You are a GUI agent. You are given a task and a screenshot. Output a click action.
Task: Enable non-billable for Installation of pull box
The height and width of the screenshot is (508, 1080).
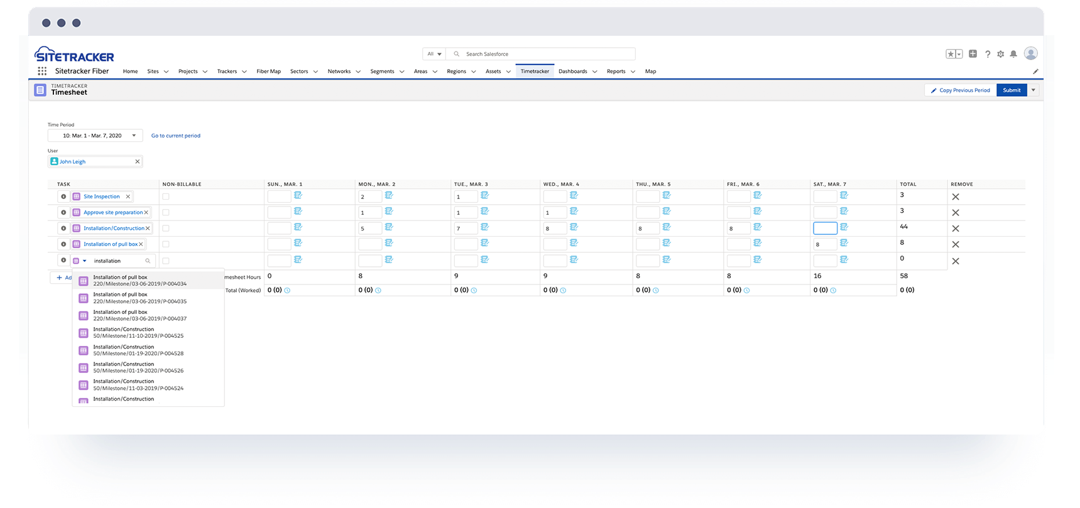pyautogui.click(x=166, y=244)
